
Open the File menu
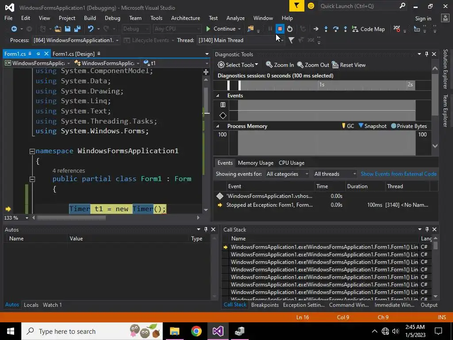click(8, 18)
